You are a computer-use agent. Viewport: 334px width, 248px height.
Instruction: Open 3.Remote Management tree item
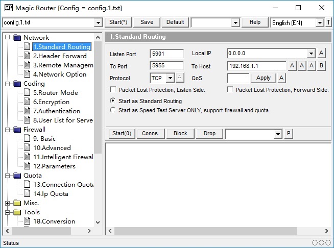tap(63, 65)
